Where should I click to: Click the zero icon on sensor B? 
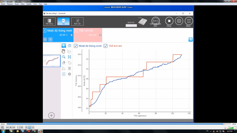pos(76,39)
